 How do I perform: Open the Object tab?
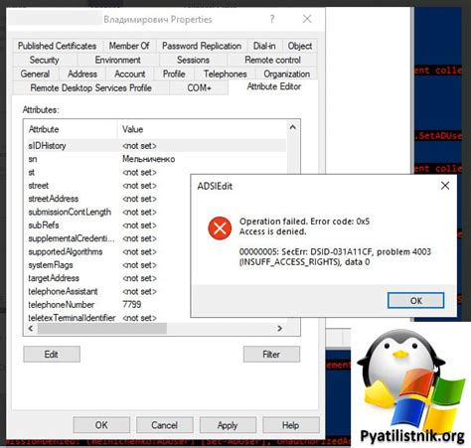click(299, 46)
